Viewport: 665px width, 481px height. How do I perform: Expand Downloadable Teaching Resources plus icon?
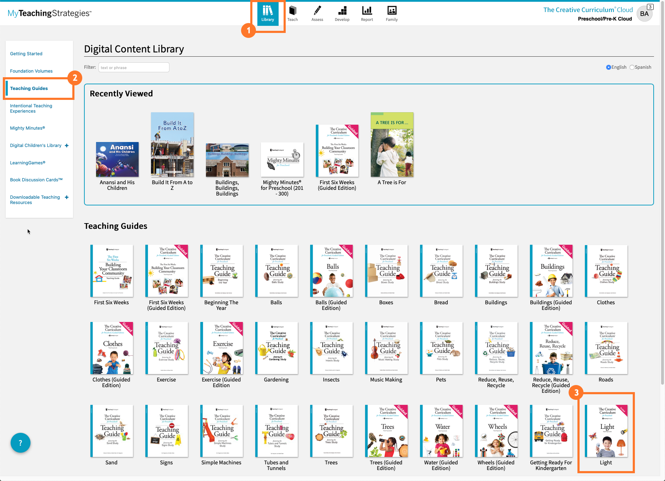coord(67,197)
